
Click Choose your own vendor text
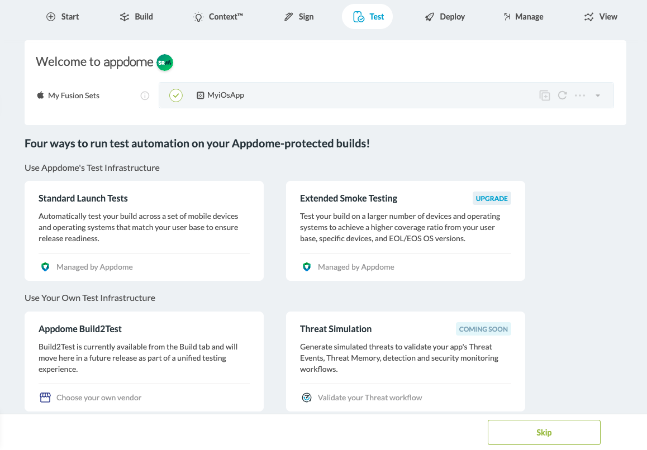tap(99, 398)
